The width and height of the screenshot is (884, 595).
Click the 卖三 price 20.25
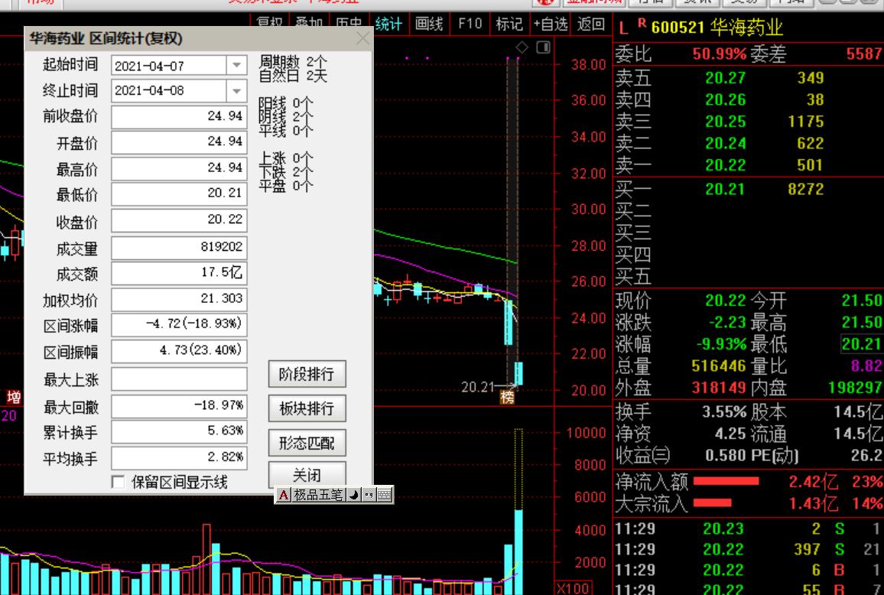pos(725,122)
